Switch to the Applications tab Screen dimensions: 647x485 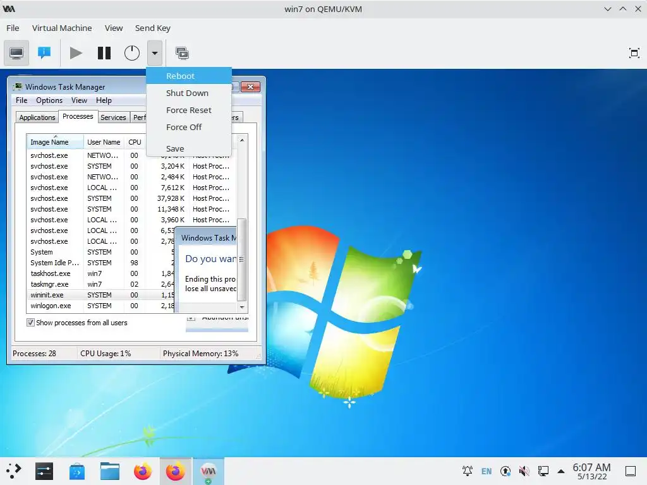pyautogui.click(x=37, y=117)
